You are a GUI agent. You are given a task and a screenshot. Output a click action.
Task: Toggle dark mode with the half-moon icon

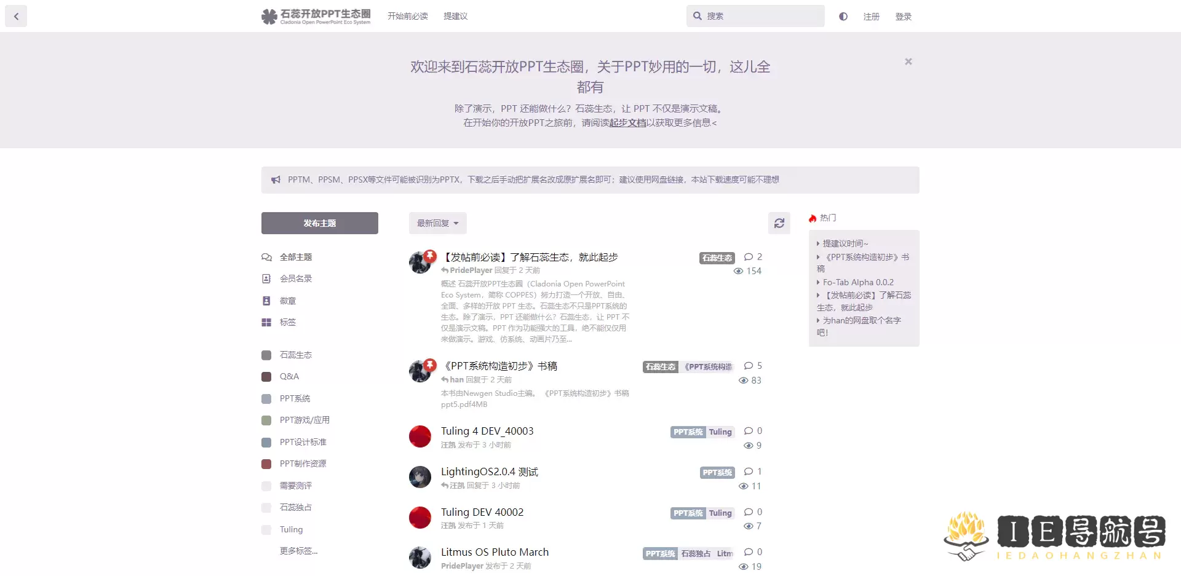click(x=843, y=16)
